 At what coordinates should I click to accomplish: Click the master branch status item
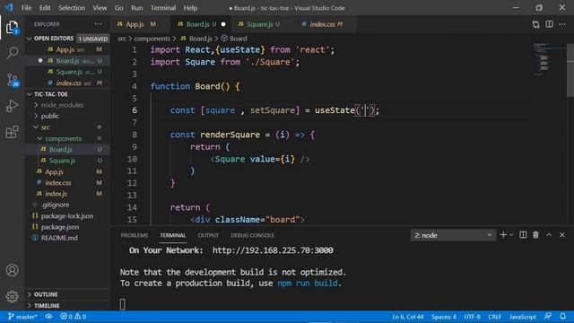point(22,317)
